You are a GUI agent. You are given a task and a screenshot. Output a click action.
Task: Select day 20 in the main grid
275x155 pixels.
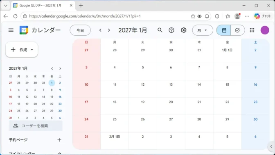(171, 106)
